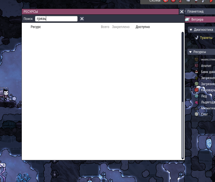
Task: Click the search field containing грязь
Action: pos(56,19)
